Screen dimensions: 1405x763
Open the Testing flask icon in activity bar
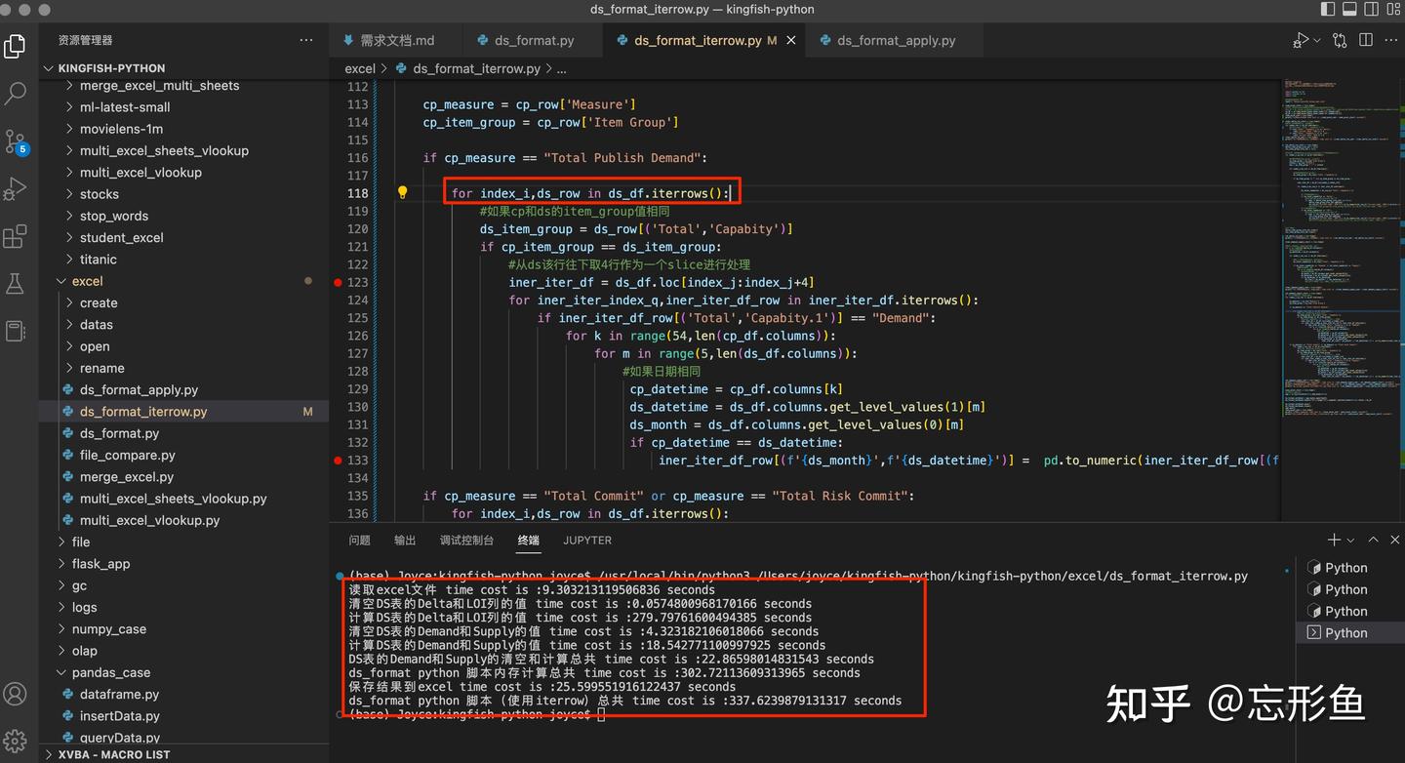point(15,283)
